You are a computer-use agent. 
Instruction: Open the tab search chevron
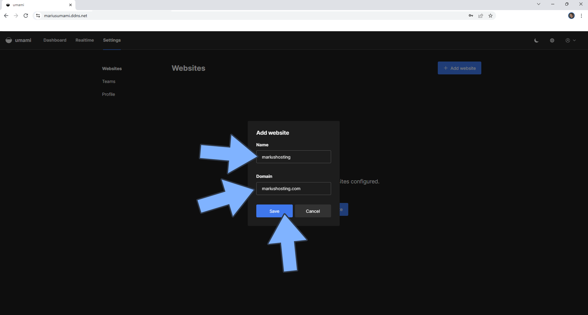(x=538, y=4)
